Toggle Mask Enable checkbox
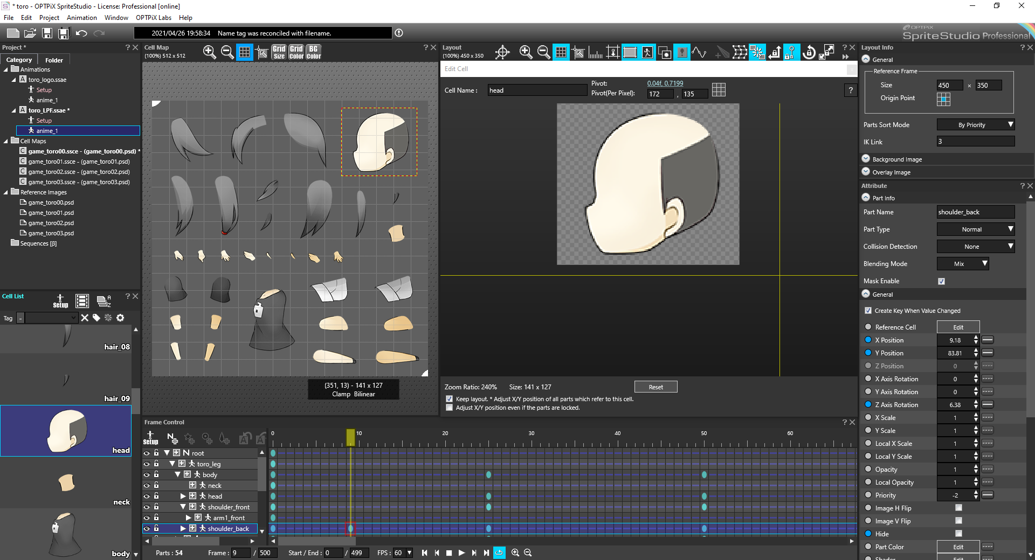Image resolution: width=1035 pixels, height=560 pixels. pyautogui.click(x=941, y=281)
